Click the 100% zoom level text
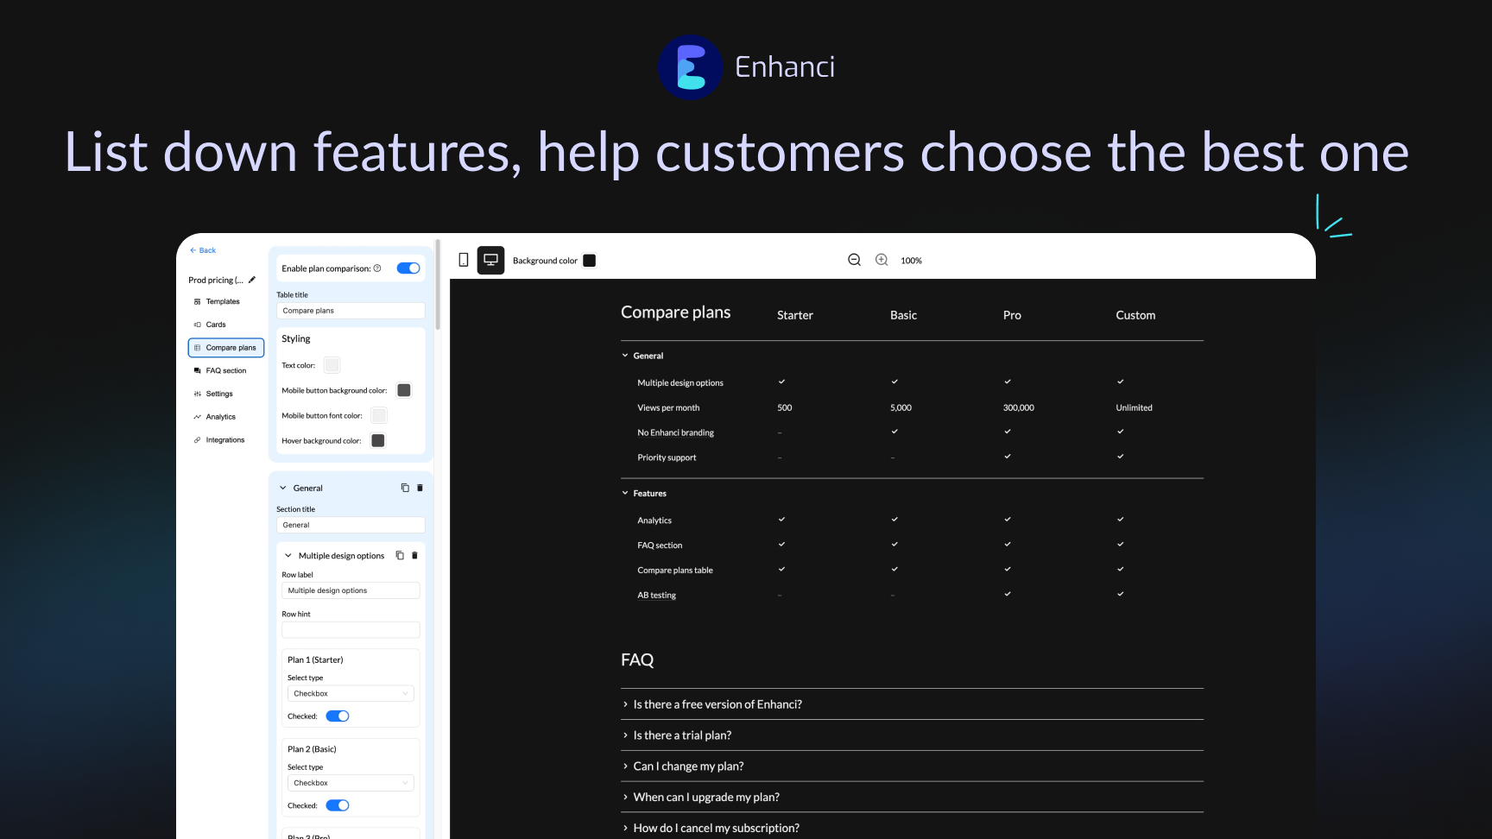The width and height of the screenshot is (1492, 839). coord(911,261)
